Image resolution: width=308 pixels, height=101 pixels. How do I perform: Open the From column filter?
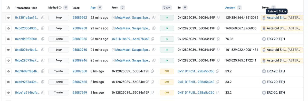(x=123, y=8)
